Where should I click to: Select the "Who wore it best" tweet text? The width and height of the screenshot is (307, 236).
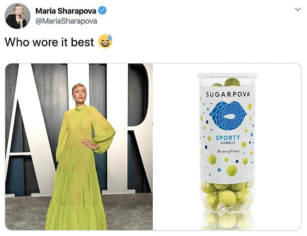(49, 42)
